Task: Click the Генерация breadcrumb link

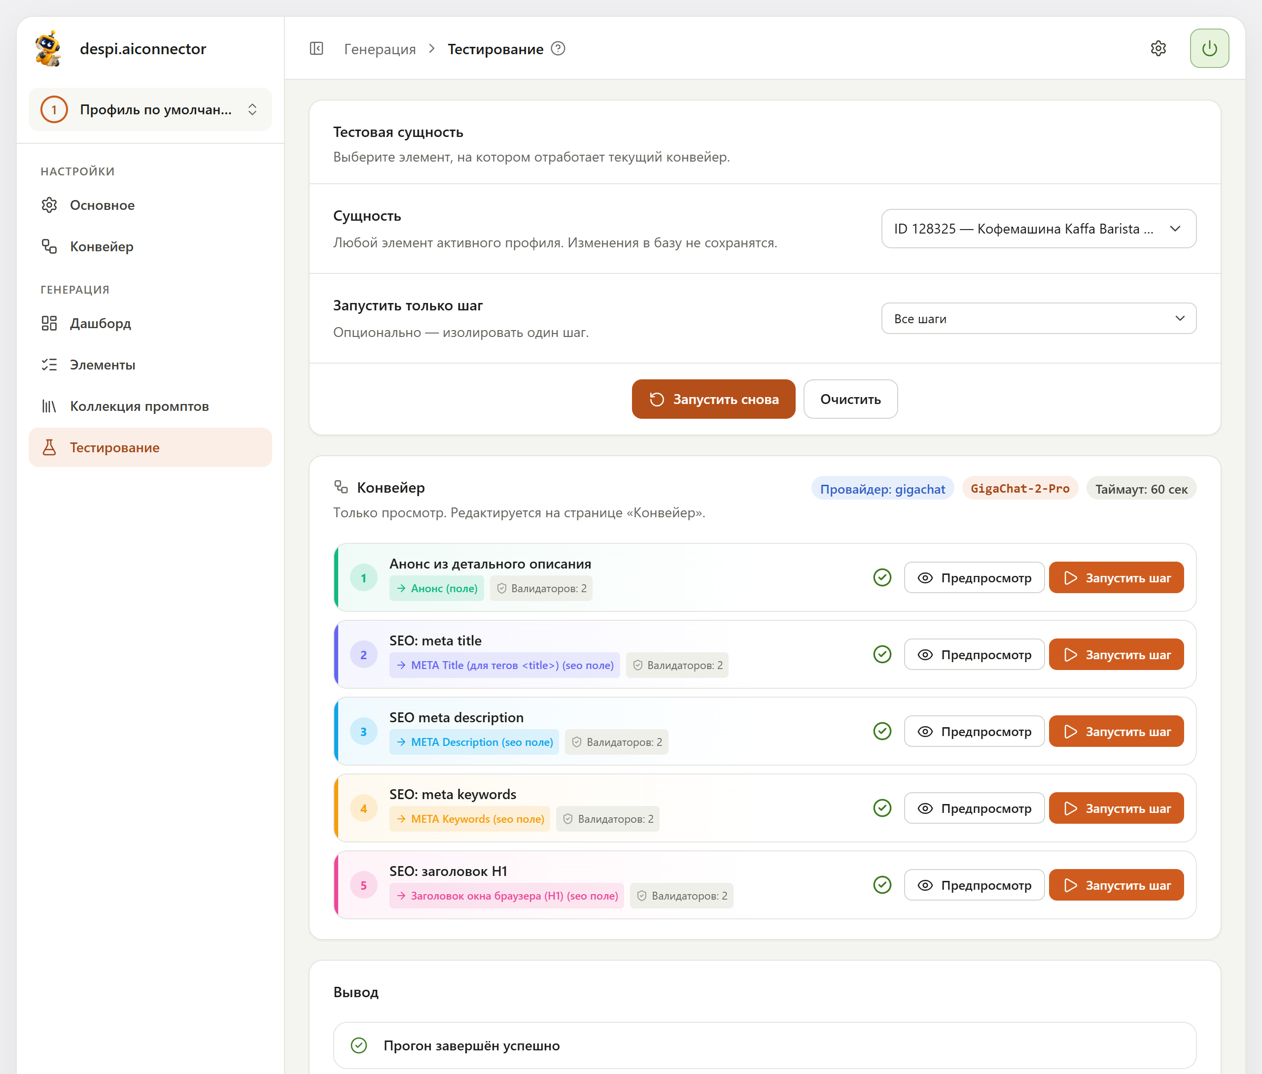Action: tap(380, 49)
